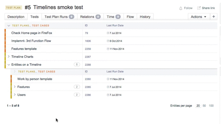Switch to the Time tab
The image size is (221, 124).
click(114, 17)
